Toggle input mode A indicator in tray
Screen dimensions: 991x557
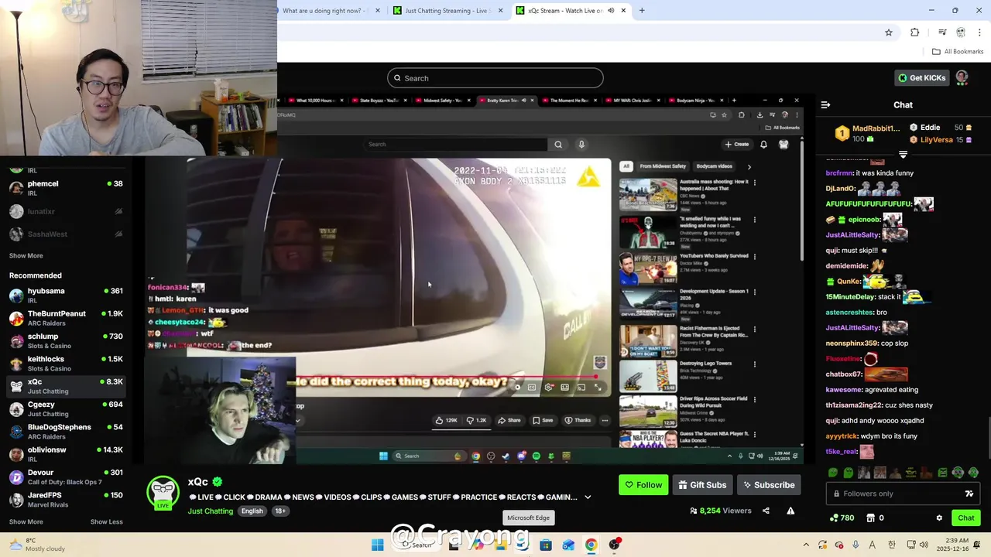click(x=873, y=545)
